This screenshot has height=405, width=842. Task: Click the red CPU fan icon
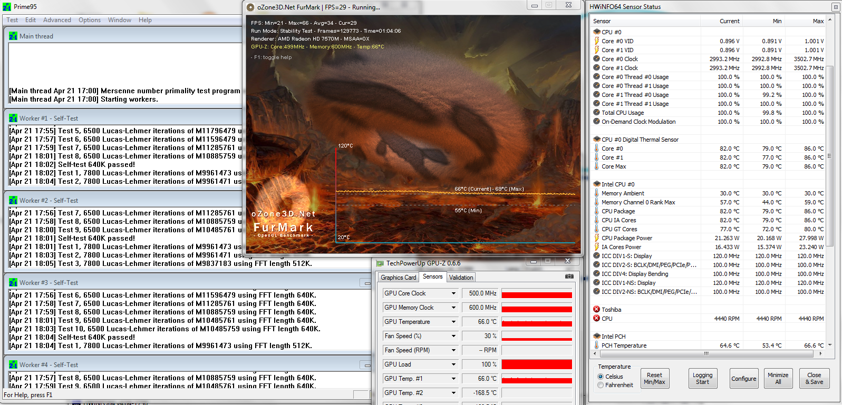[597, 318]
